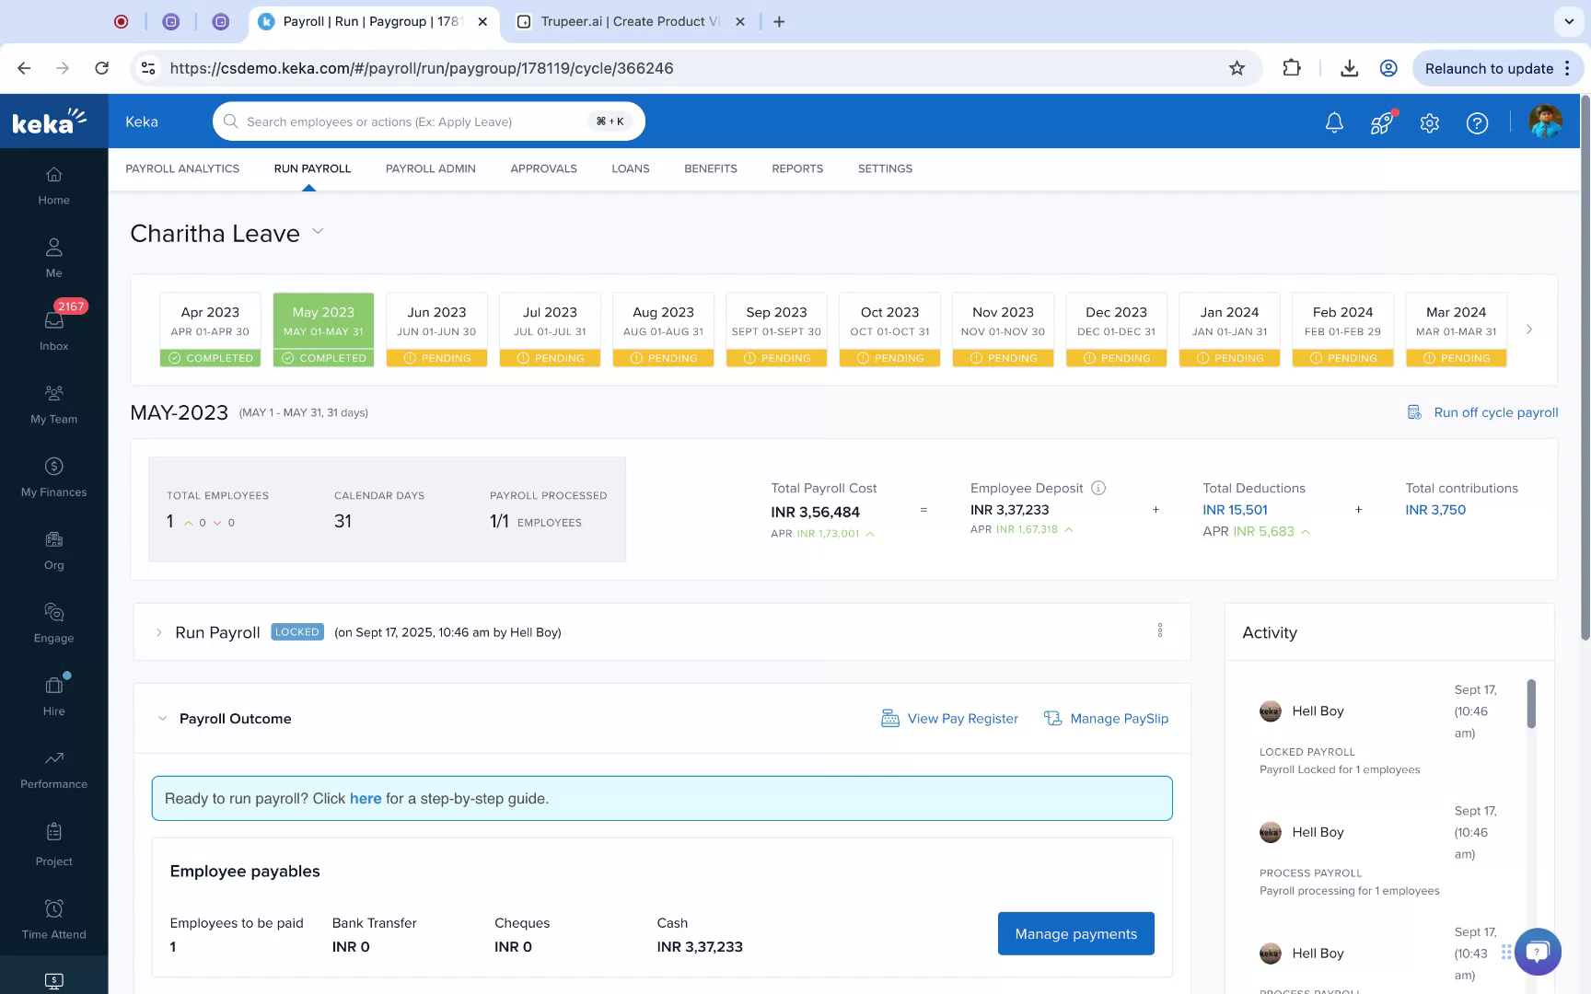Open settings gear in Keka header
The image size is (1591, 994).
coord(1429,122)
